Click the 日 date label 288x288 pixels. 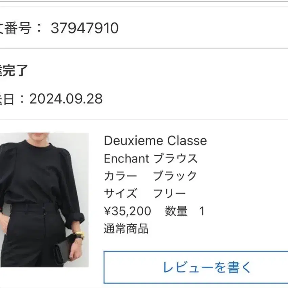[7, 99]
